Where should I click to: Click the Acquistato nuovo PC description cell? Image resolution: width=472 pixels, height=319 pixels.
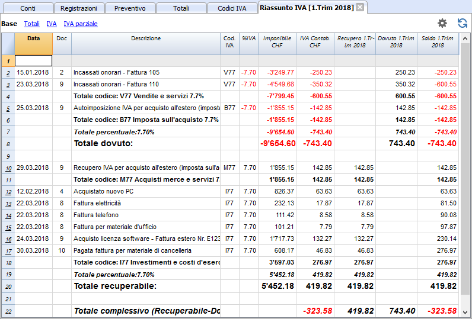[x=146, y=191]
